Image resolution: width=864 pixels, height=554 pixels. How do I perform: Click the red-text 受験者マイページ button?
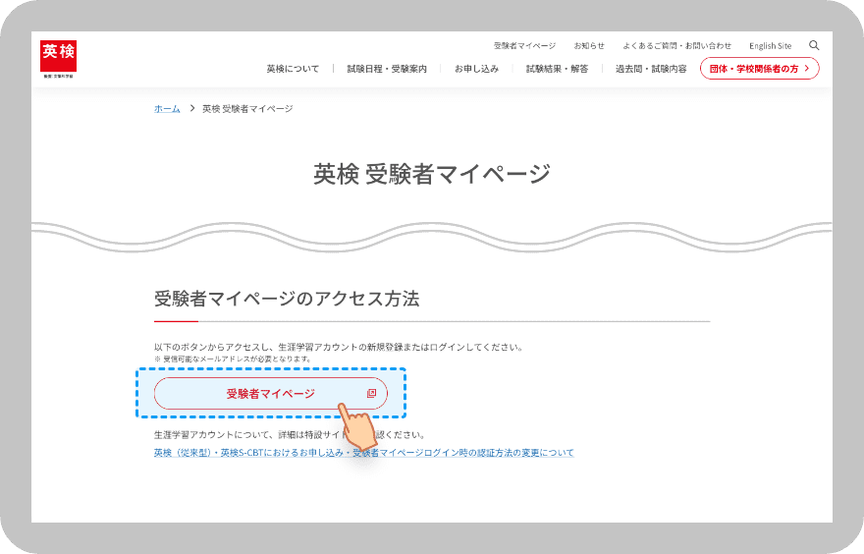click(x=271, y=393)
